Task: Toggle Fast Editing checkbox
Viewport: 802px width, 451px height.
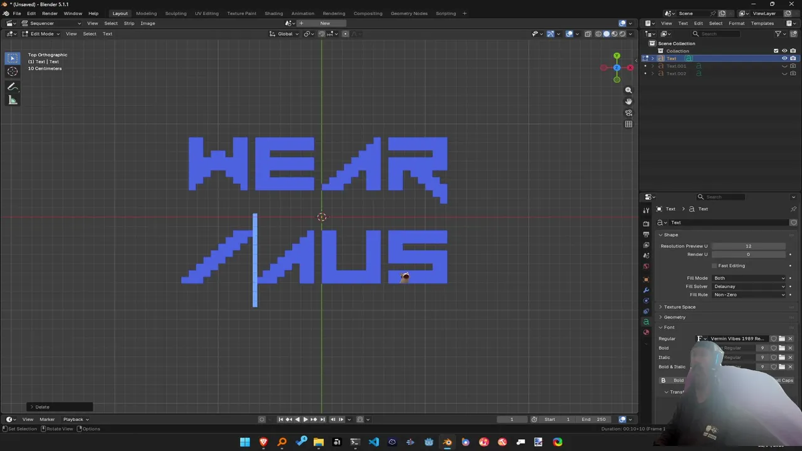Action: click(x=714, y=266)
